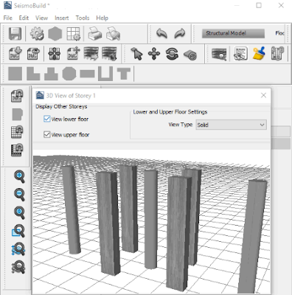Uncheck the View upper floor checkbox

[x=46, y=134]
